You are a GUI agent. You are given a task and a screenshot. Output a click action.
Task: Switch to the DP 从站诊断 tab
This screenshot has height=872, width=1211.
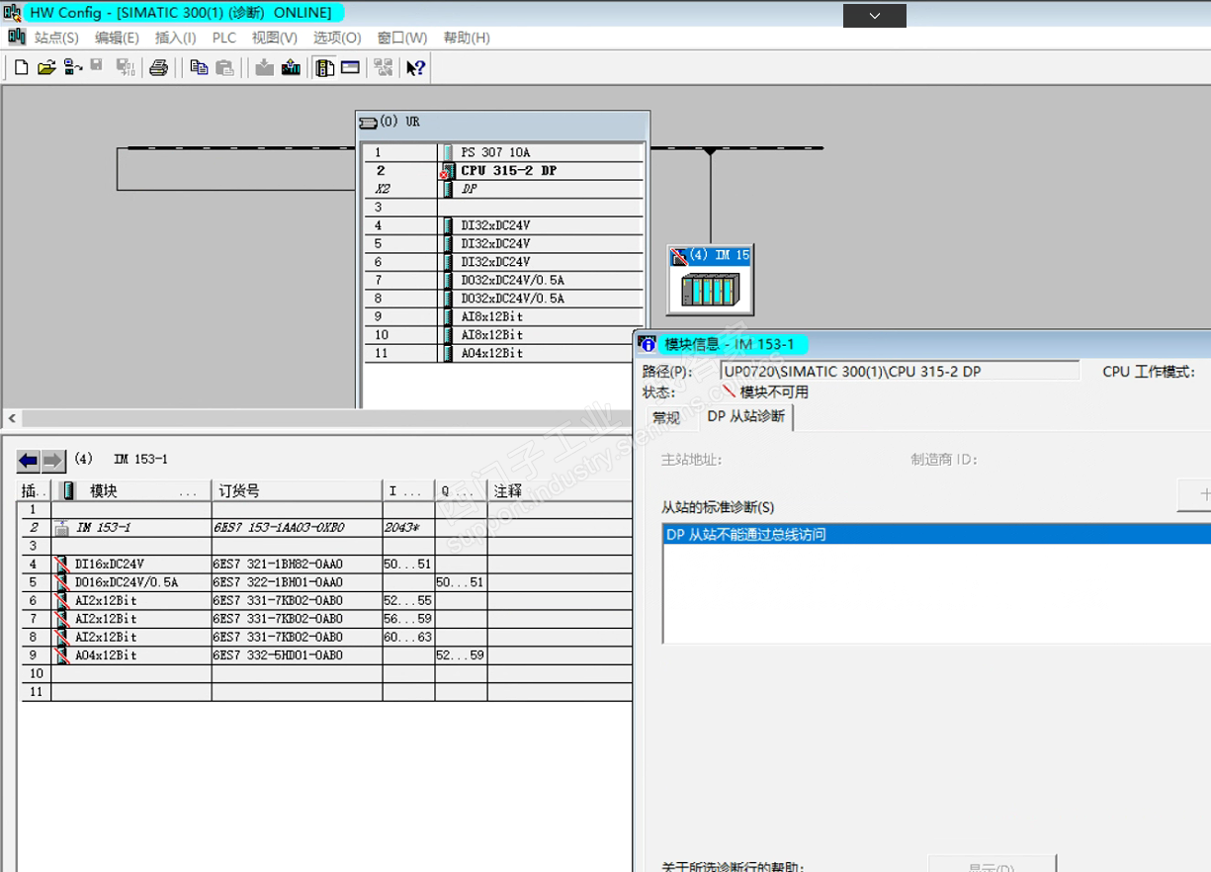coord(746,417)
